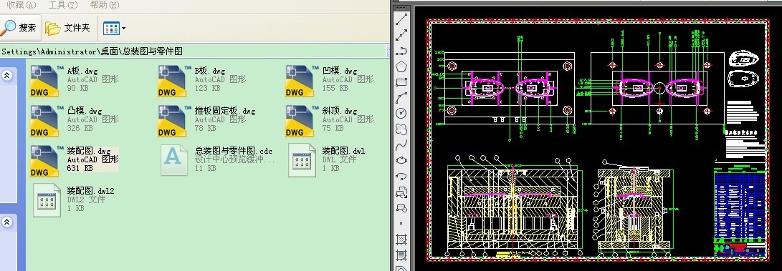The image size is (782, 271).
Task: Select the Line tool in AutoCAD
Action: click(x=401, y=19)
